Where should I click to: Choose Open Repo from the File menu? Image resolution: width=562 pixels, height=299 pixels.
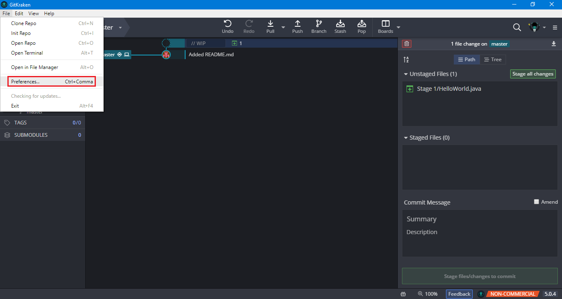52,43
